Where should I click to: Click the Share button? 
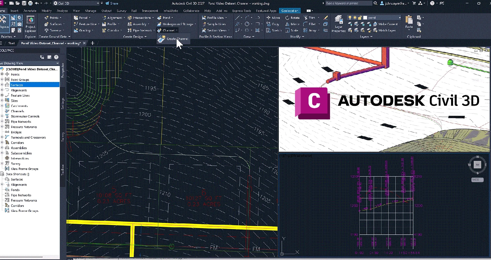click(x=112, y=3)
